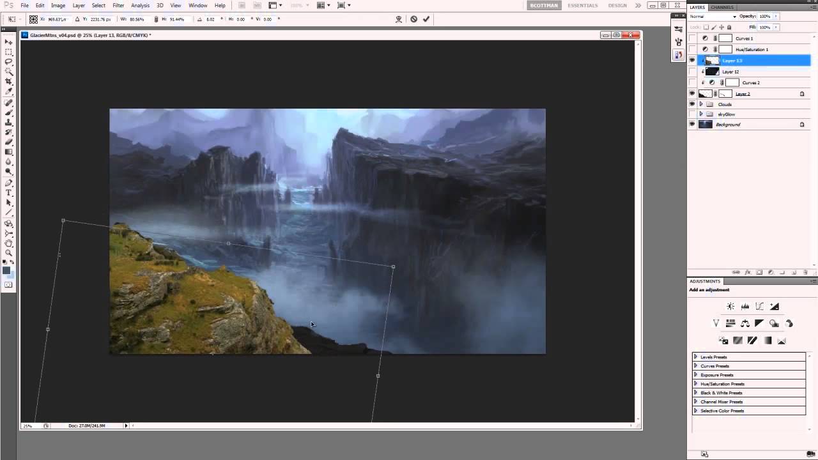This screenshot has width=818, height=460.
Task: Open the Select menu
Action: tap(98, 5)
